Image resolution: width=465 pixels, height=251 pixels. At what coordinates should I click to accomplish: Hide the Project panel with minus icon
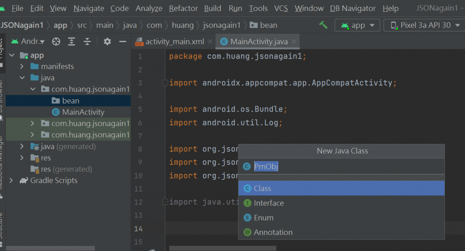pos(122,42)
